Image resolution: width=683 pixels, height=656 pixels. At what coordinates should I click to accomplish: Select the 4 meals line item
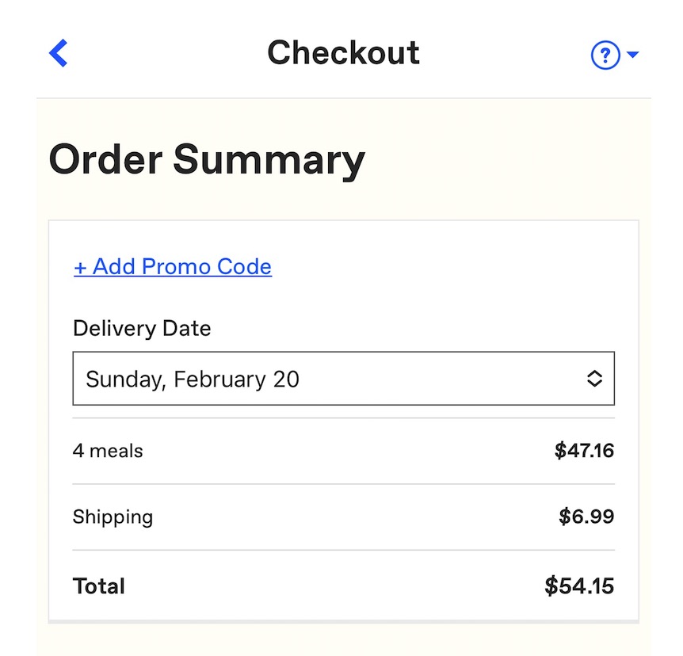coord(108,451)
